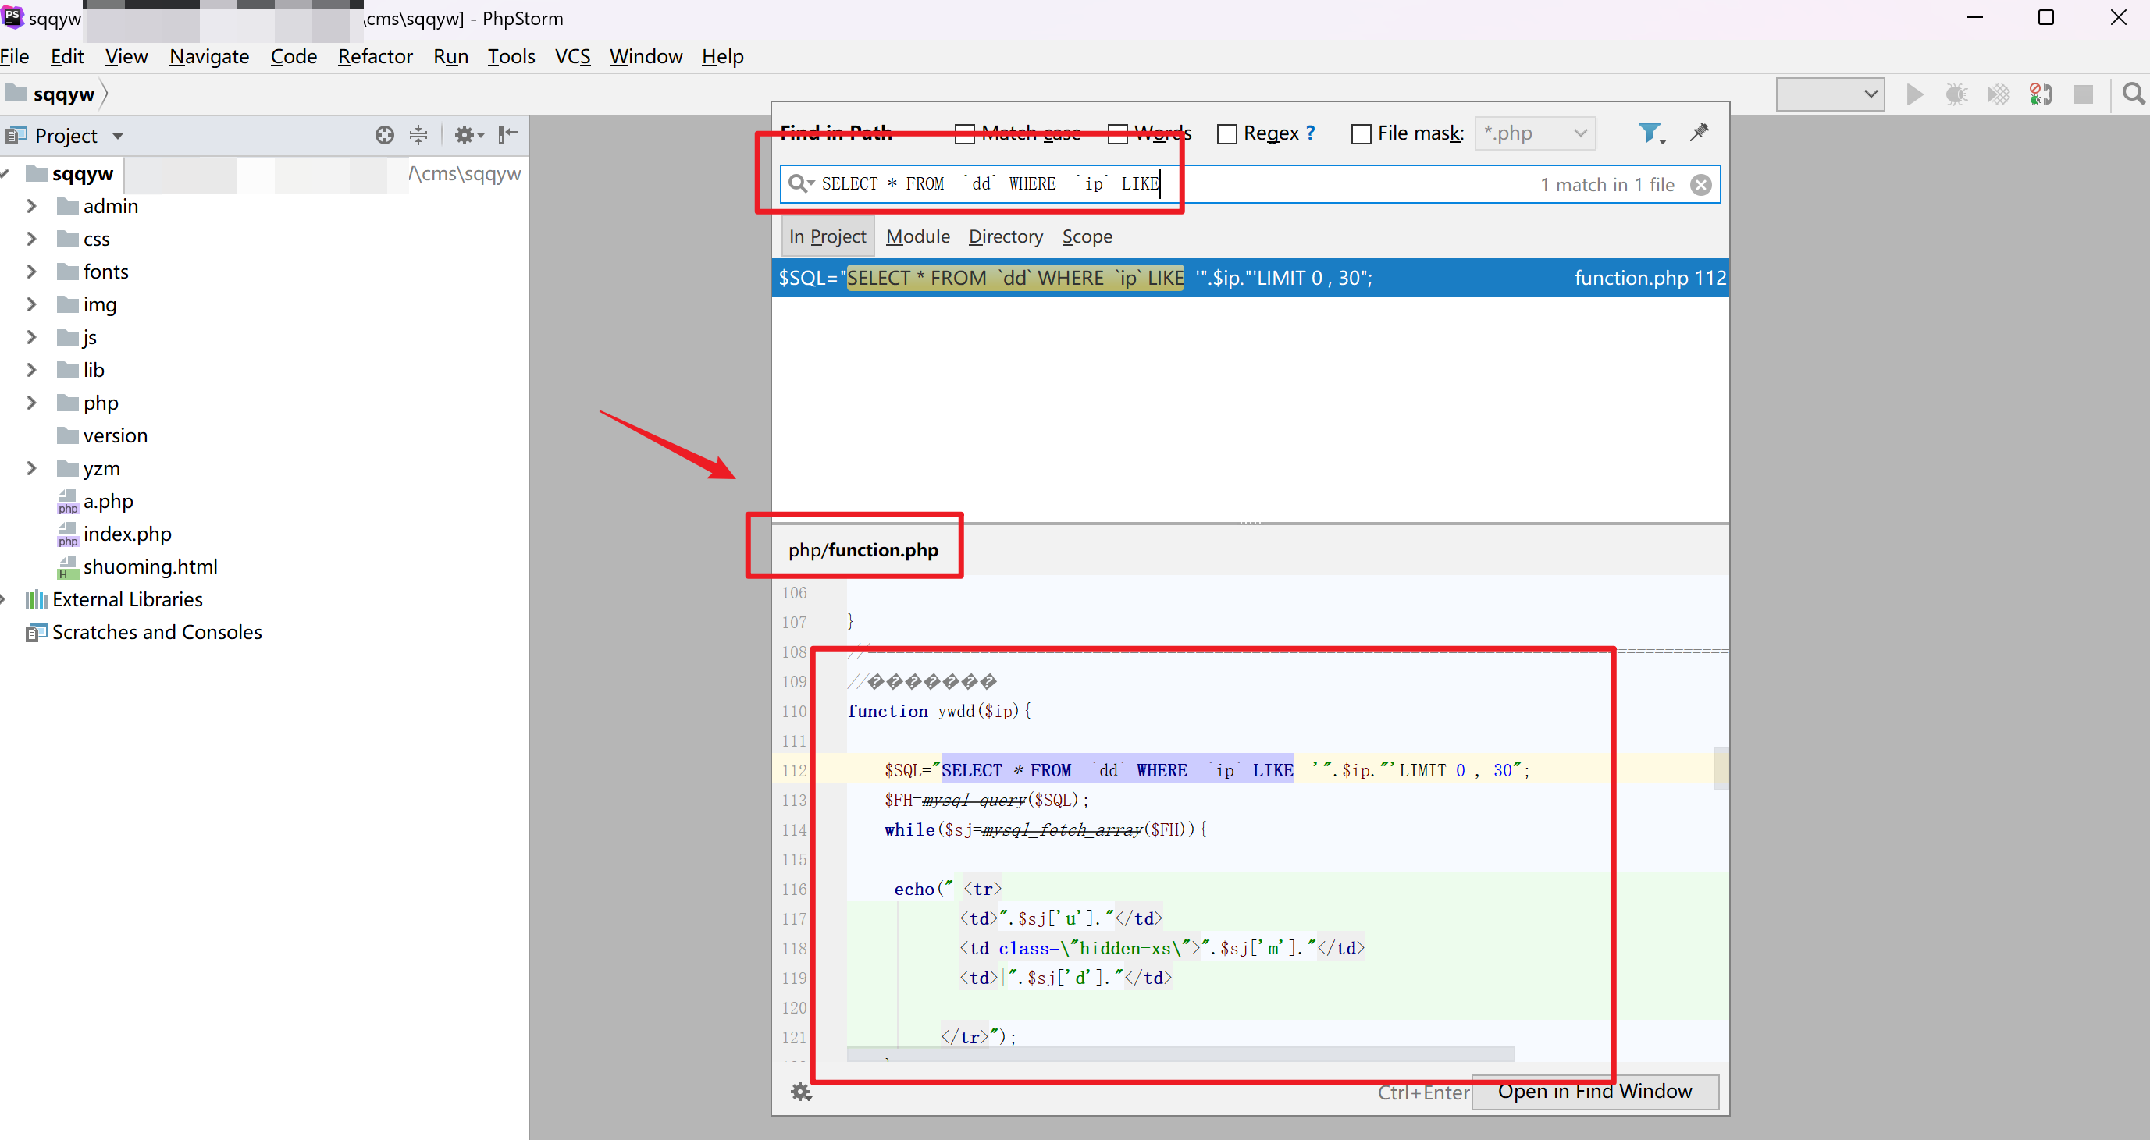
Task: Open the Refactor menu
Action: point(375,57)
